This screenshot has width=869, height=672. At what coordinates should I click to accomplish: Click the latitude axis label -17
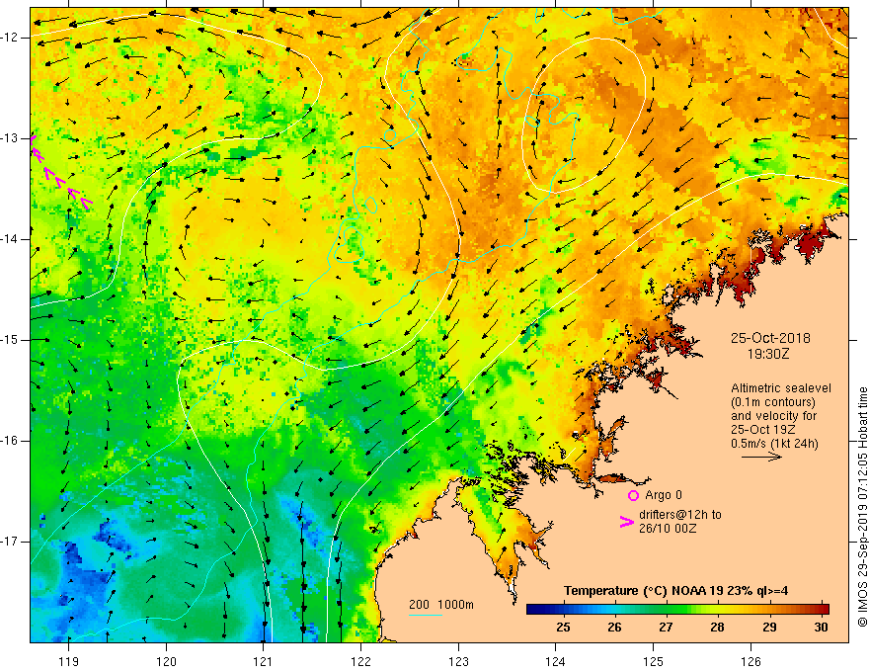point(10,542)
